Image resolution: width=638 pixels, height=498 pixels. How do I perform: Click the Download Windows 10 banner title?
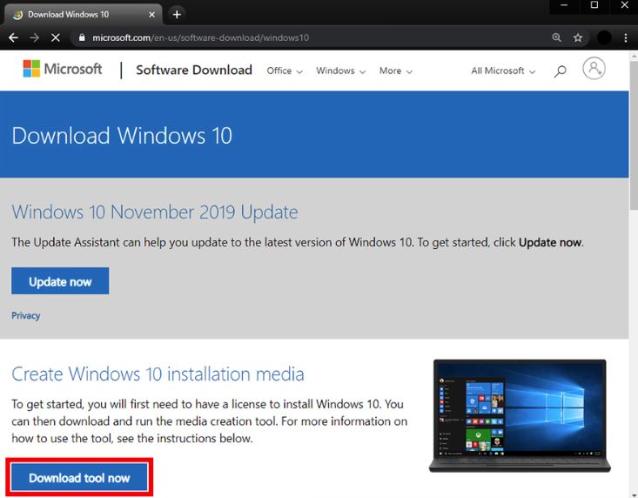[122, 136]
